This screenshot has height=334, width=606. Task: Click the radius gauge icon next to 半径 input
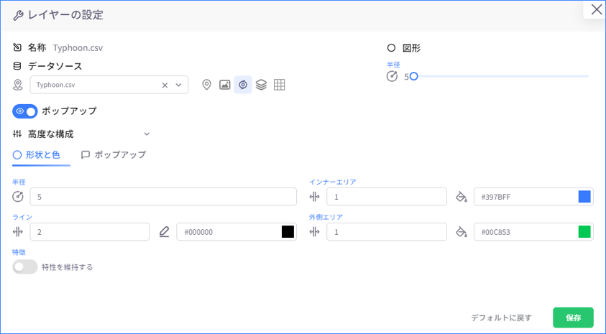coord(18,197)
